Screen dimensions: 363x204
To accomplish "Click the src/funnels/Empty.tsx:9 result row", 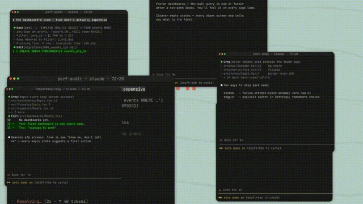I will [x=29, y=104].
